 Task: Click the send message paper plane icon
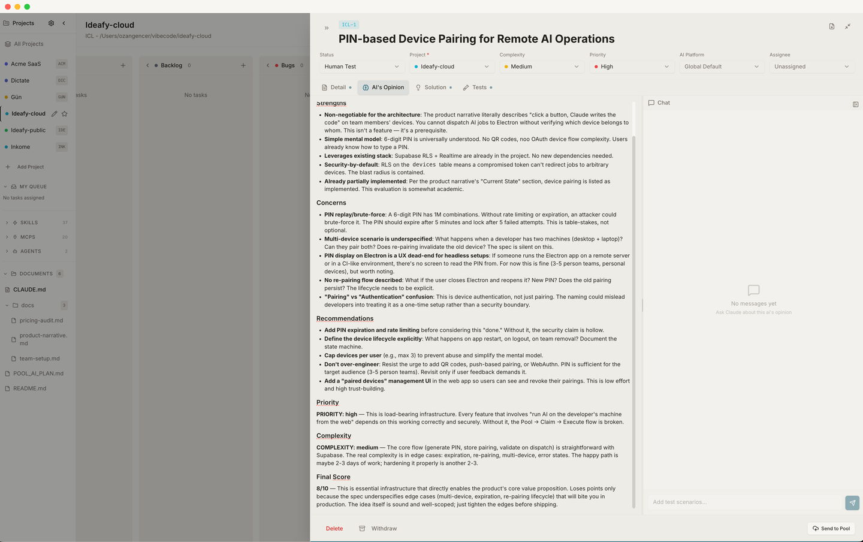point(852,502)
